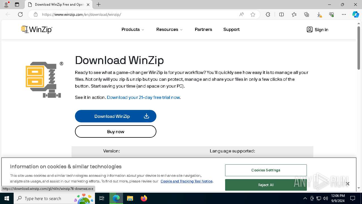Open the Downloads icon
The height and width of the screenshot is (204, 362).
tap(319, 14)
